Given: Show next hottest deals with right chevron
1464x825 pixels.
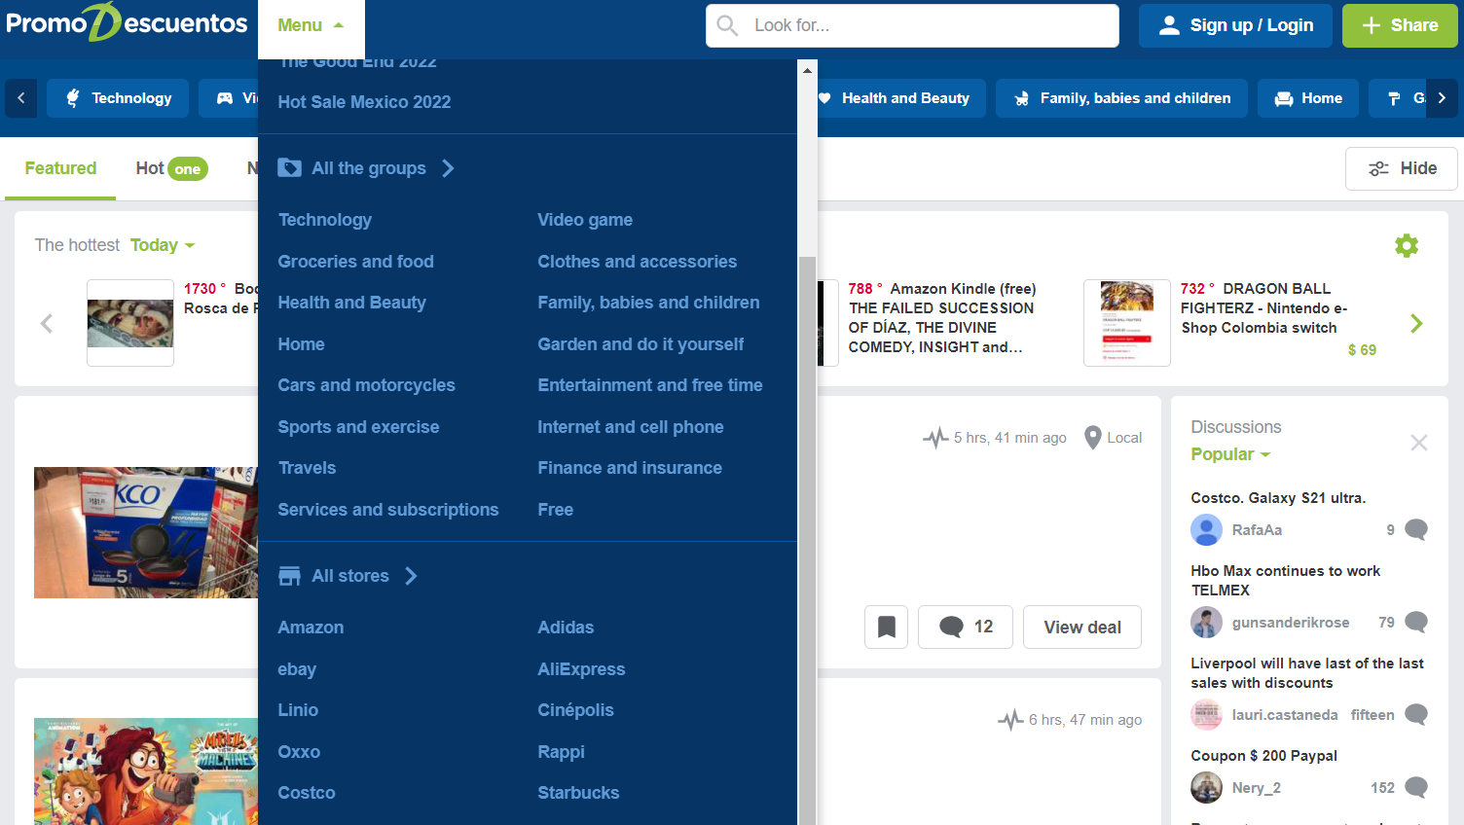Looking at the screenshot, I should pyautogui.click(x=1416, y=323).
